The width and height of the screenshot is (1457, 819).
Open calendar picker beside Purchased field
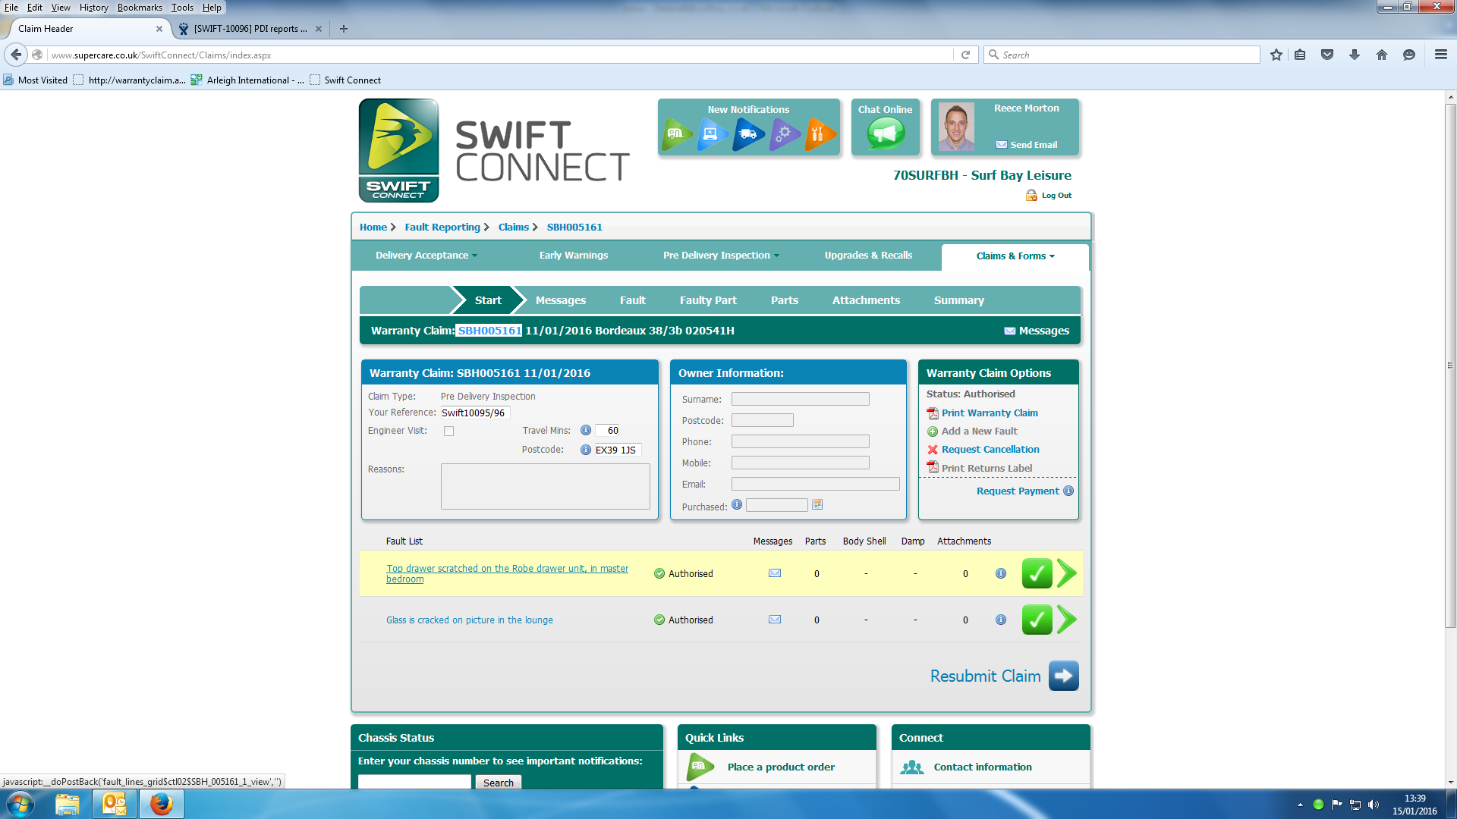[x=817, y=505]
